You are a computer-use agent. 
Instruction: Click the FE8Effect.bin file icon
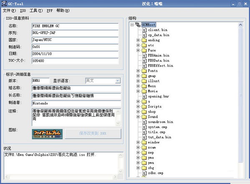pyautogui.click(x=144, y=66)
